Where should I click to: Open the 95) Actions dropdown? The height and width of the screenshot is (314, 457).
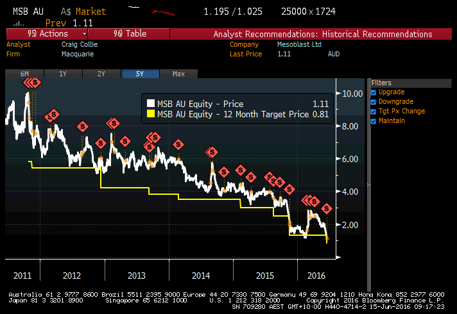pos(47,34)
